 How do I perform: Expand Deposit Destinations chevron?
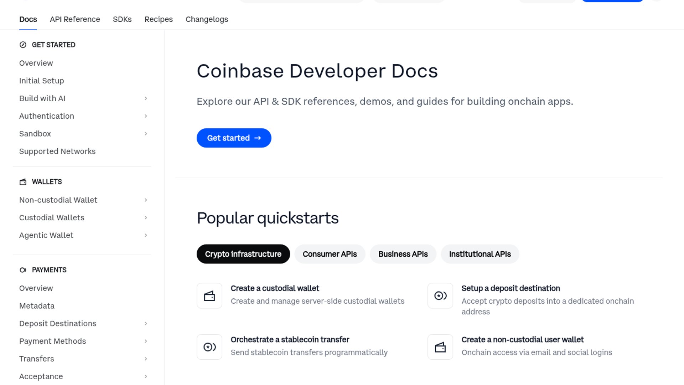(x=146, y=323)
